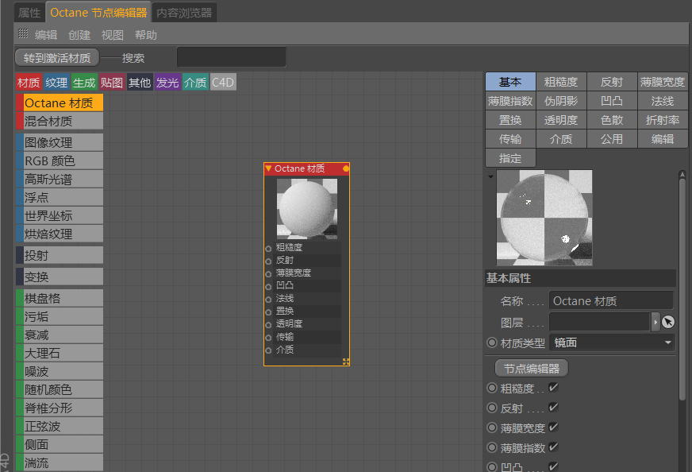Toggle the blue 纹理 filter tag
This screenshot has height=472, width=692.
coord(56,82)
